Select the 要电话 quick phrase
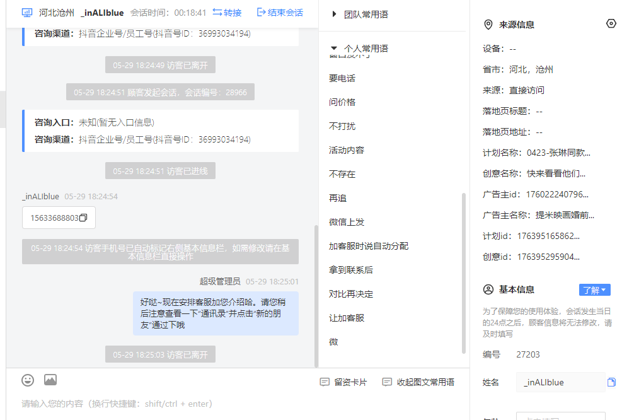 [342, 78]
